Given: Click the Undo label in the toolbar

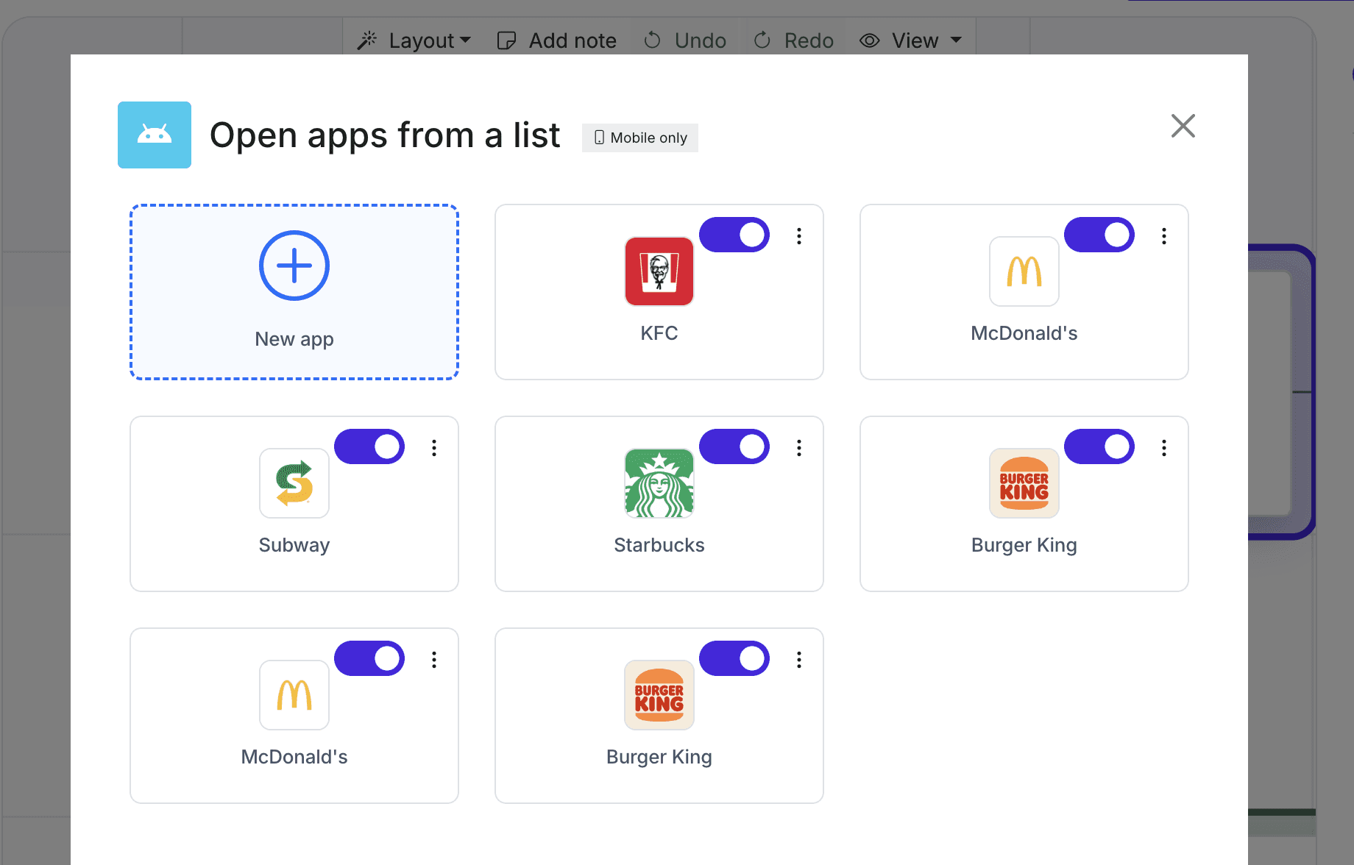Looking at the screenshot, I should [701, 40].
